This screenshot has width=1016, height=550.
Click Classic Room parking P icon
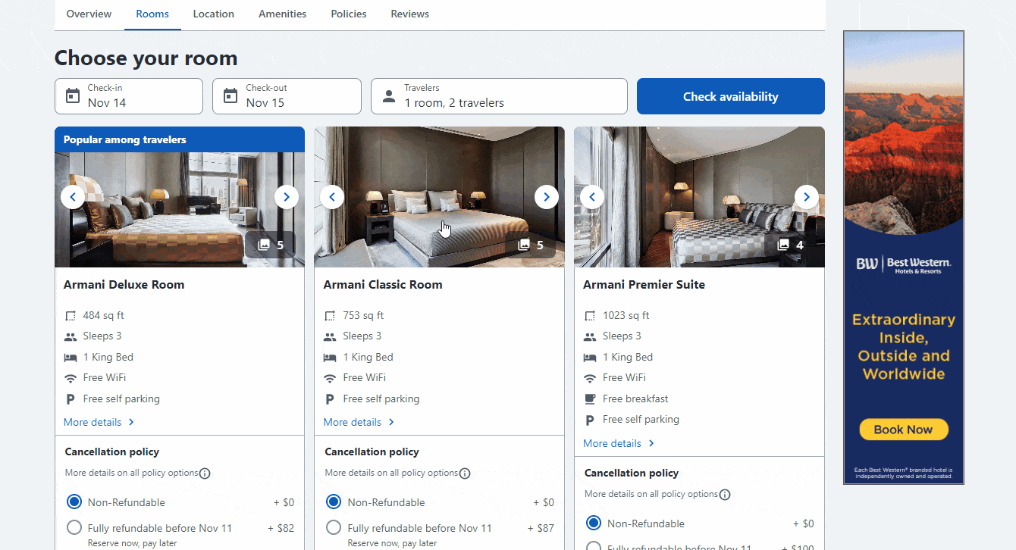[x=330, y=399]
